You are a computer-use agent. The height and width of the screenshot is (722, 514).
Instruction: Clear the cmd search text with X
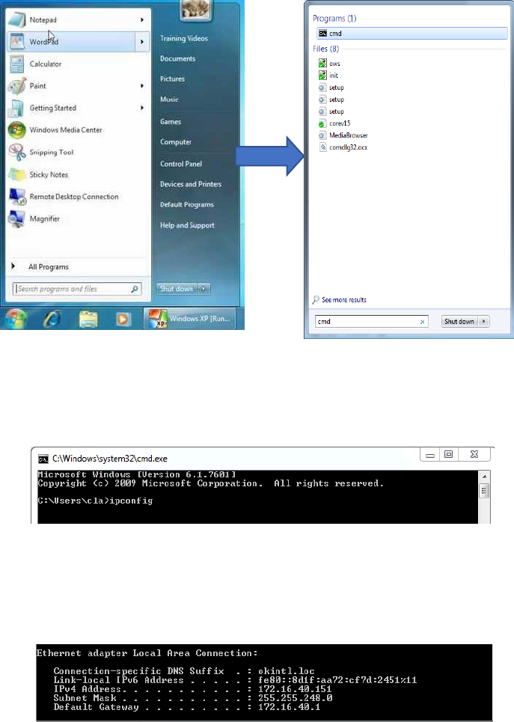point(422,322)
